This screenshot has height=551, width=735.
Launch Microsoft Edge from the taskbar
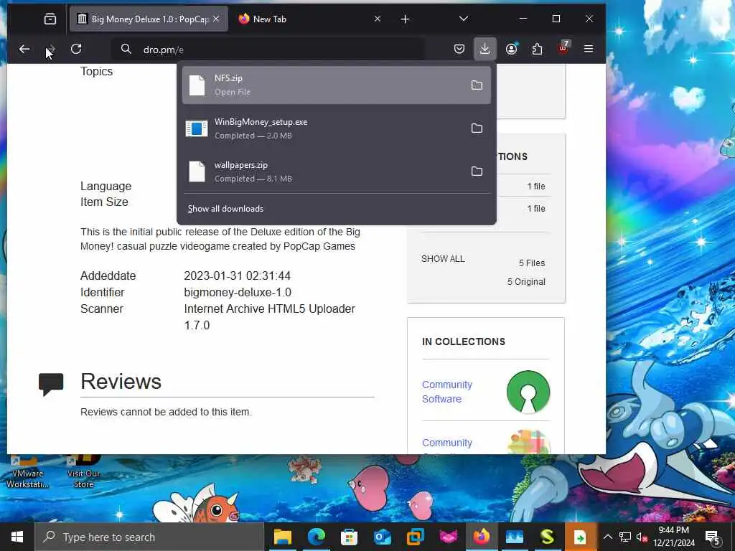click(317, 537)
